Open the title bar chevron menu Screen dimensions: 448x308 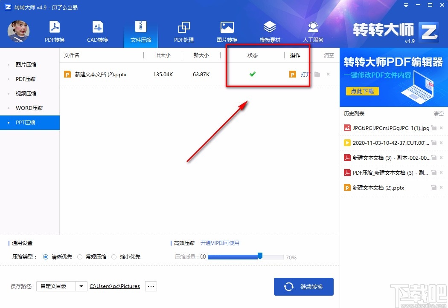click(405, 6)
